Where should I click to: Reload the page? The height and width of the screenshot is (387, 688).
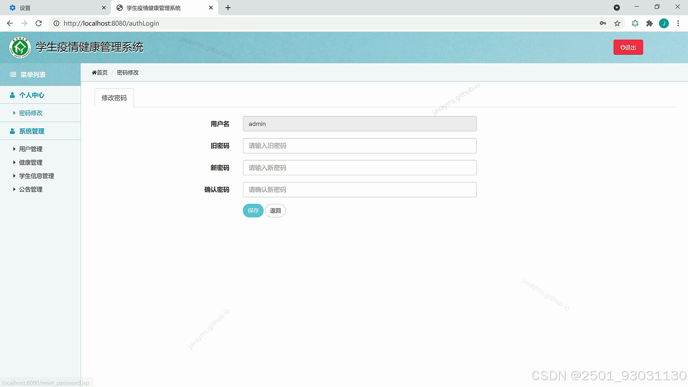pos(39,23)
